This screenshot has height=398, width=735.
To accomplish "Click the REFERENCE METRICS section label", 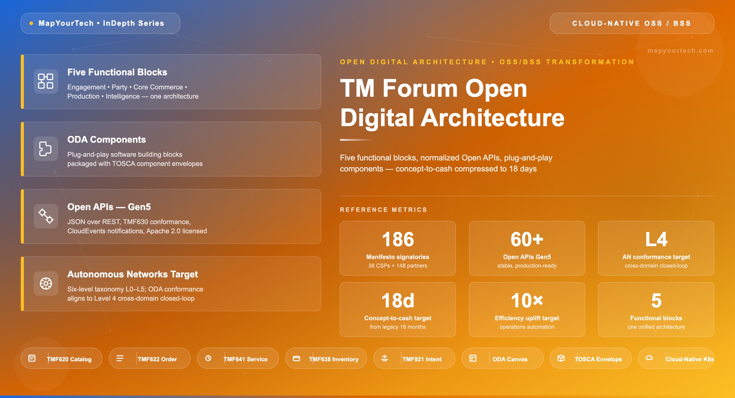I will [x=384, y=210].
